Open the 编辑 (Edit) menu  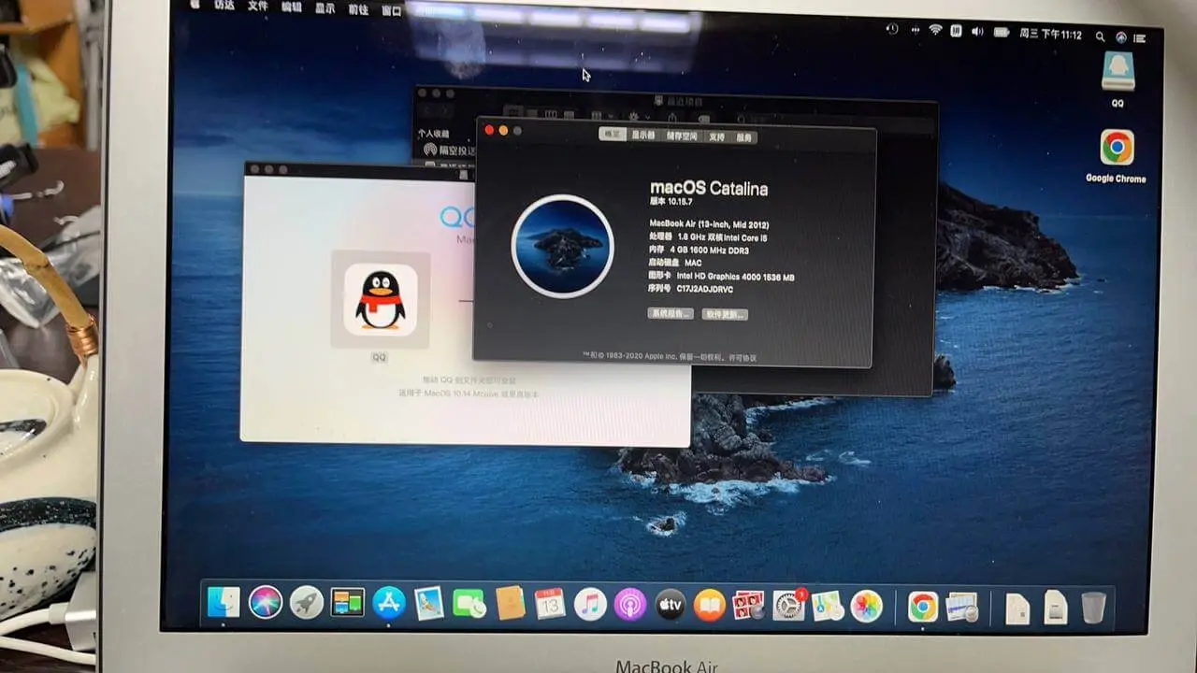point(292,7)
